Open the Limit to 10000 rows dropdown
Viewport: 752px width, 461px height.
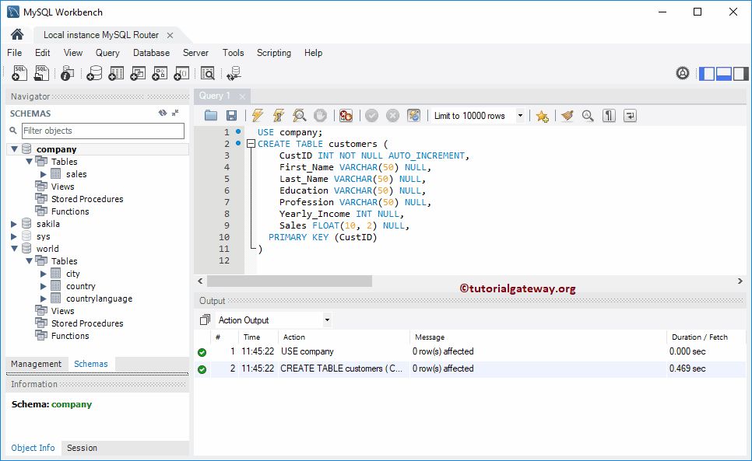(521, 115)
